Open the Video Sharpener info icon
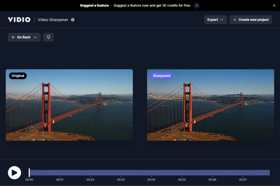This screenshot has width=280, height=186. [73, 20]
